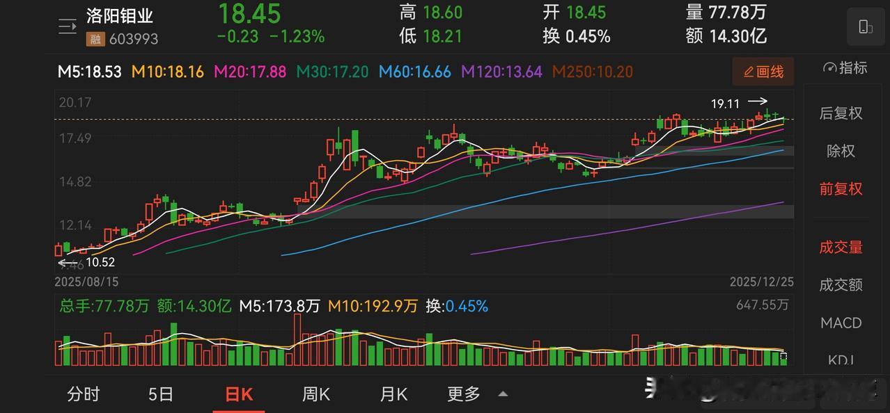Tap the landscape rotate screen icon
This screenshot has width=890, height=413.
pyautogui.click(x=866, y=27)
